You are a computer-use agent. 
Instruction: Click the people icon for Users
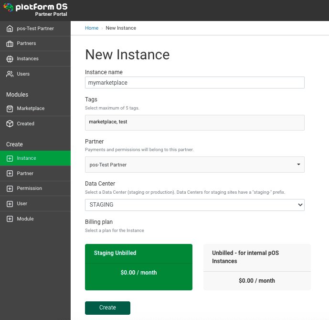[10, 74]
